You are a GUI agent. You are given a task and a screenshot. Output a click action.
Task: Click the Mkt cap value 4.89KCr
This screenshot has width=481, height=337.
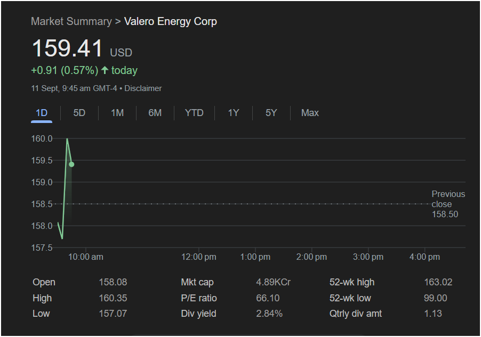(273, 282)
